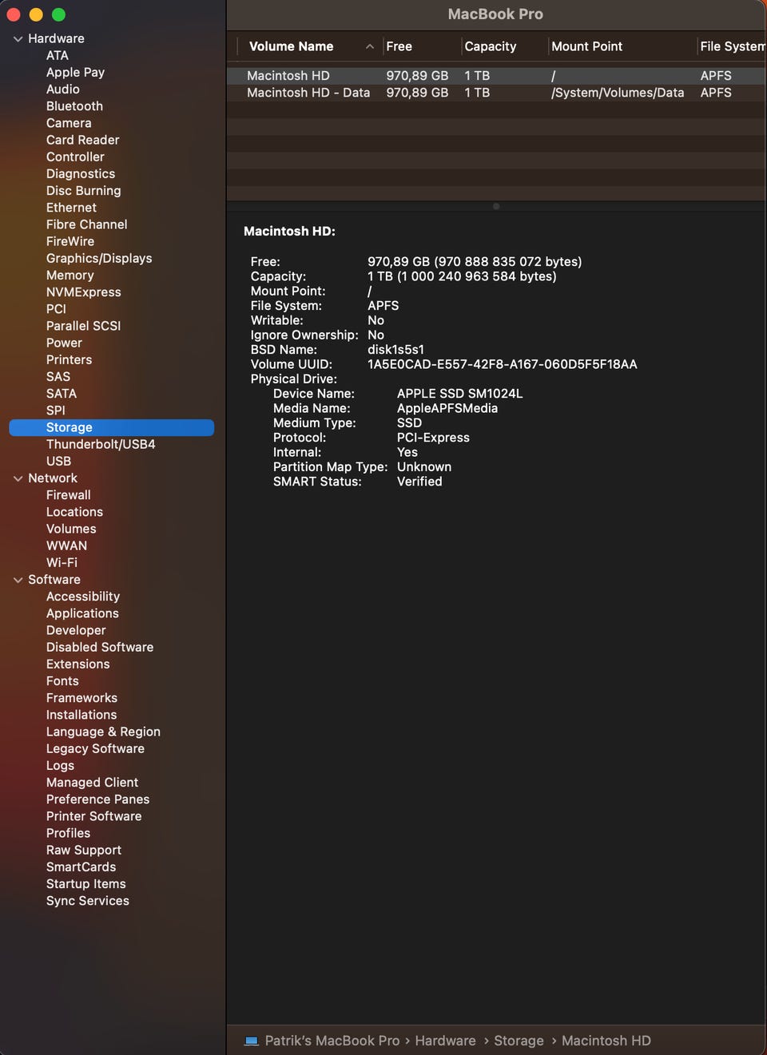Click the laptop icon in path bar

click(x=252, y=1041)
